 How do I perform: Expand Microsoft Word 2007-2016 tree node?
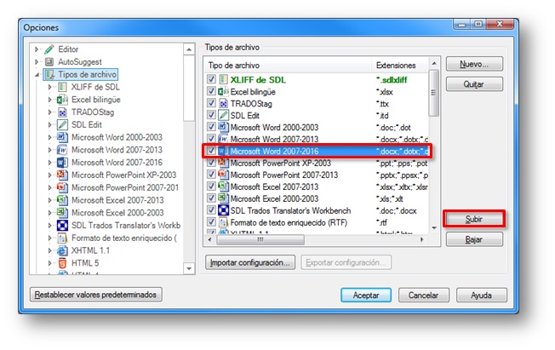(49, 163)
